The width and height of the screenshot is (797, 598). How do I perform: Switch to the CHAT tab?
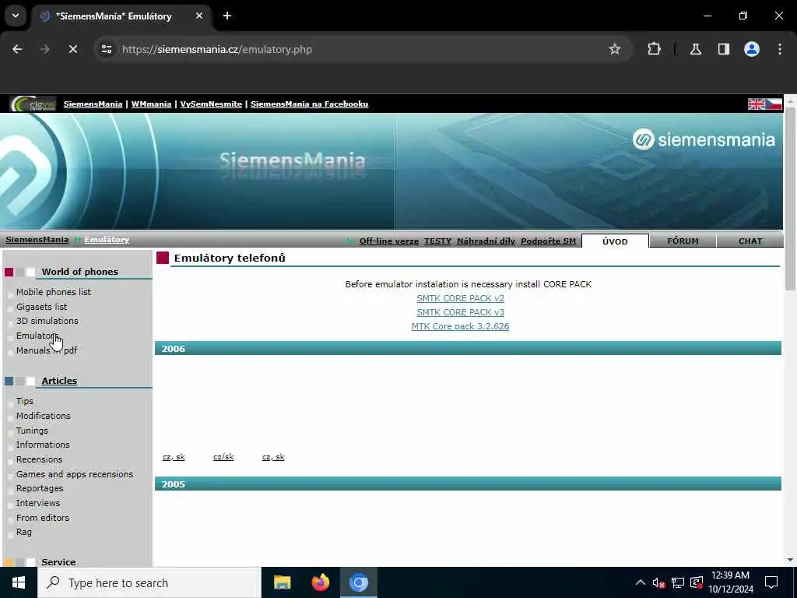(x=750, y=241)
